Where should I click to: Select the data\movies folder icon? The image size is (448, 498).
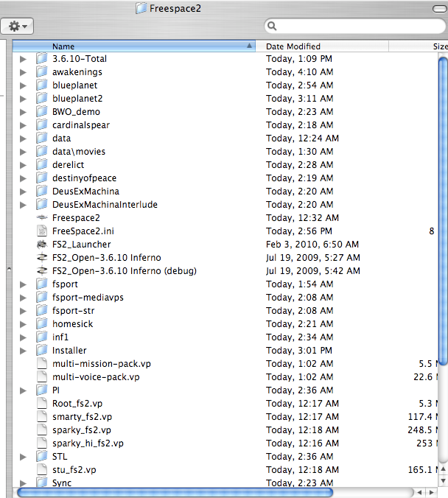[41, 151]
